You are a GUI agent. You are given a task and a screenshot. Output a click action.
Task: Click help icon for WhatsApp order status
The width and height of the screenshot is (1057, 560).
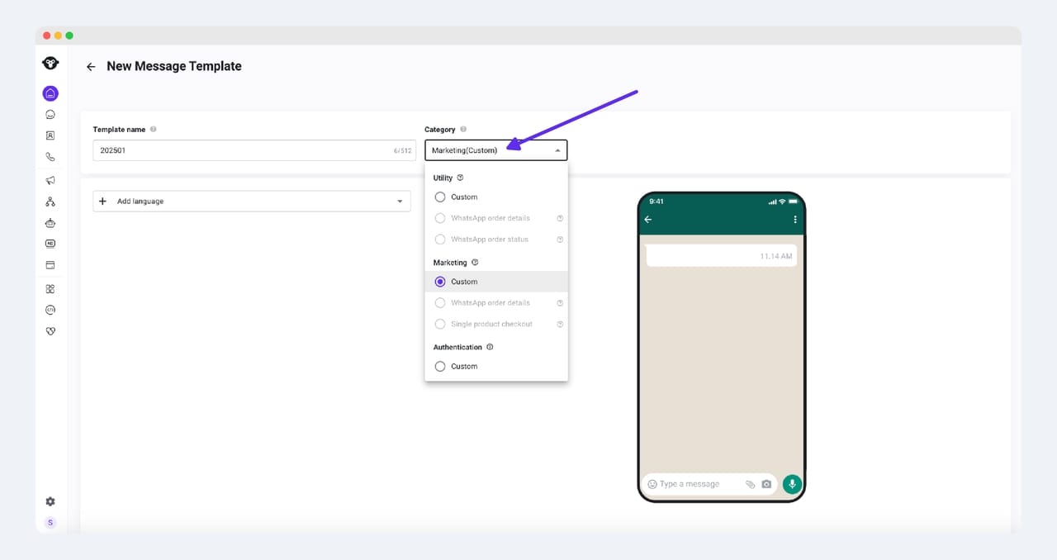pos(560,240)
